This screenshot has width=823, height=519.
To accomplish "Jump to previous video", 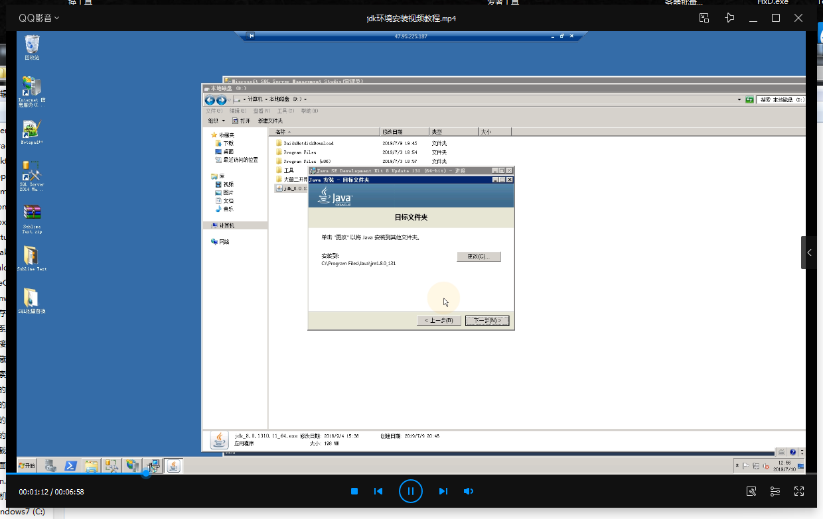I will click(x=378, y=491).
